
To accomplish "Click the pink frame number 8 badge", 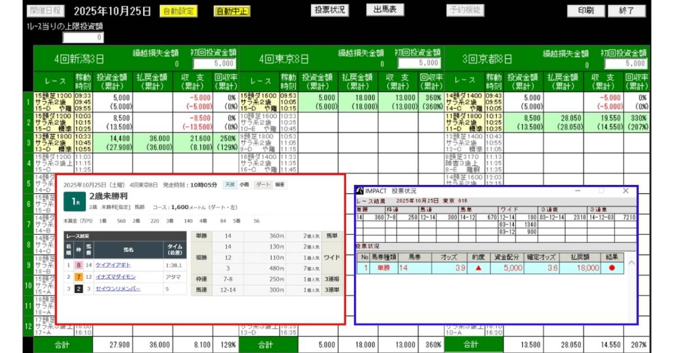I will [79, 265].
